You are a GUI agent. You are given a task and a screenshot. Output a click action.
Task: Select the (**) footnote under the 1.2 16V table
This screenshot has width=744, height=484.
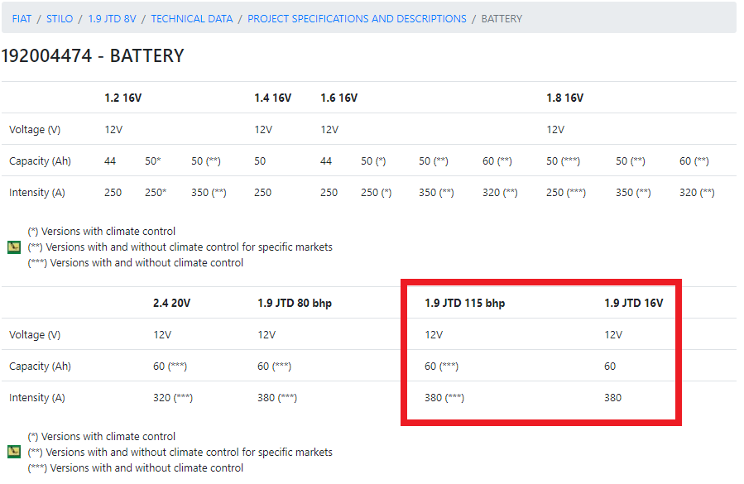pos(180,247)
